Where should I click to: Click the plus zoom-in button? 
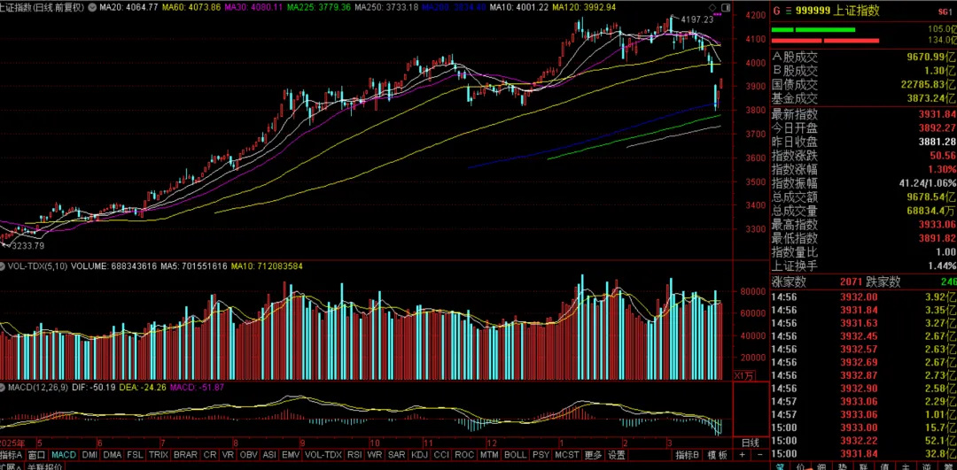[742, 455]
